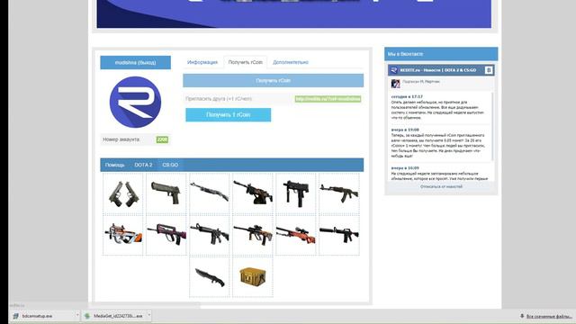Viewport: 576px width, 324px height.
Task: Click the Отписаться от новостей link
Action: coord(441,186)
